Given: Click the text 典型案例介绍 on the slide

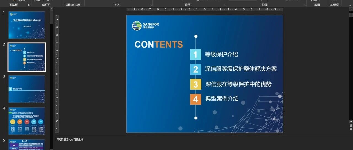Looking at the screenshot, I should tap(222, 98).
